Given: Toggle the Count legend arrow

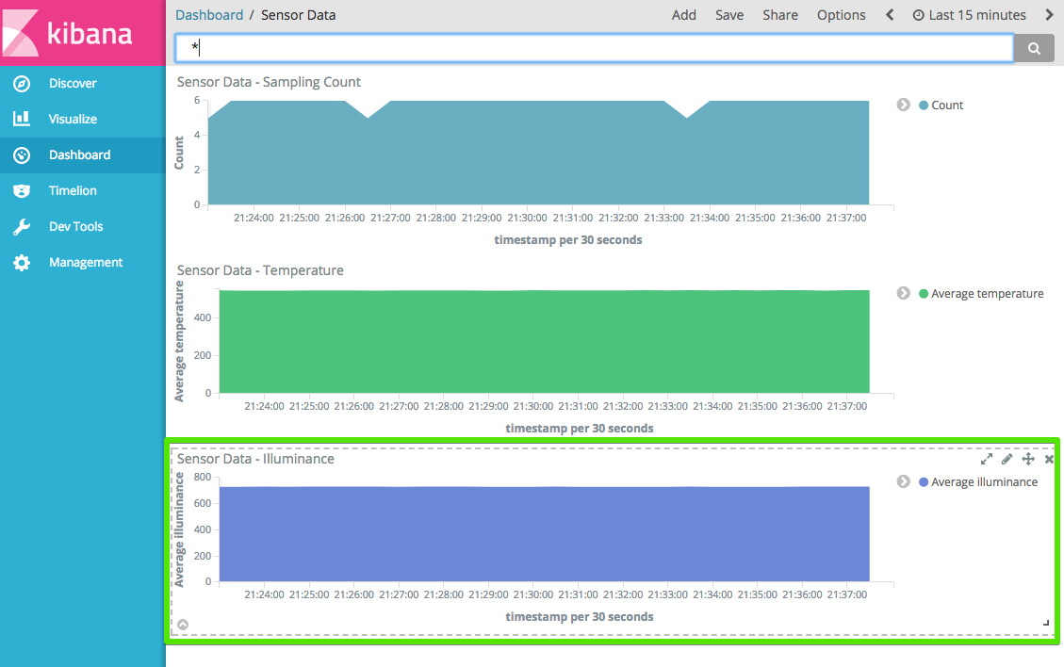Looking at the screenshot, I should coord(903,105).
